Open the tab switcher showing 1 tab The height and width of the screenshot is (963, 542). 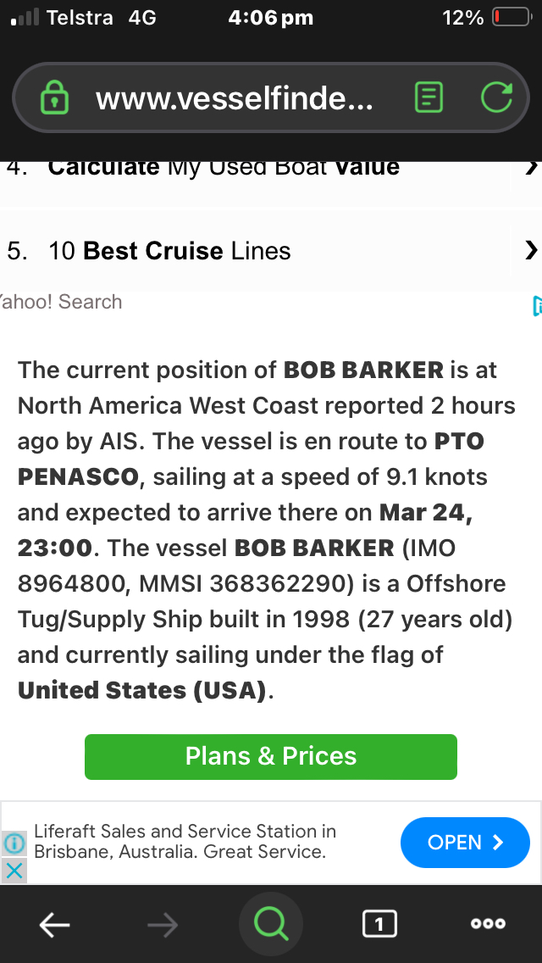tap(379, 925)
